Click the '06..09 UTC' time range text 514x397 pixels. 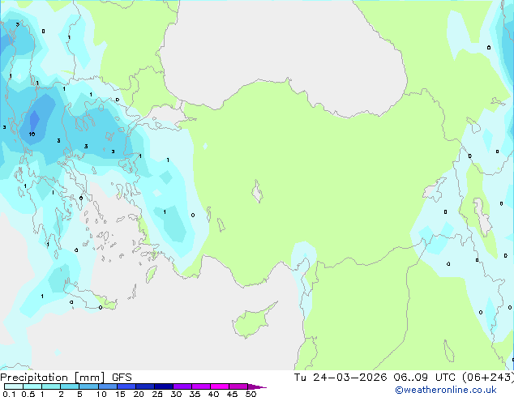pyautogui.click(x=424, y=378)
